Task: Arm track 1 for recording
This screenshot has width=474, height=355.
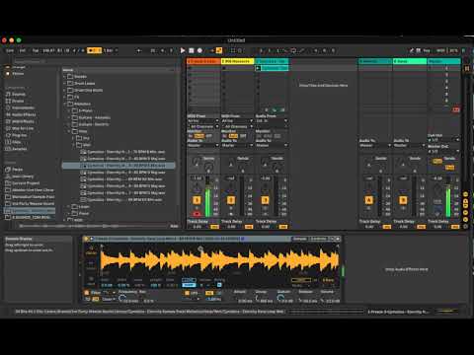Action: [x=197, y=214]
